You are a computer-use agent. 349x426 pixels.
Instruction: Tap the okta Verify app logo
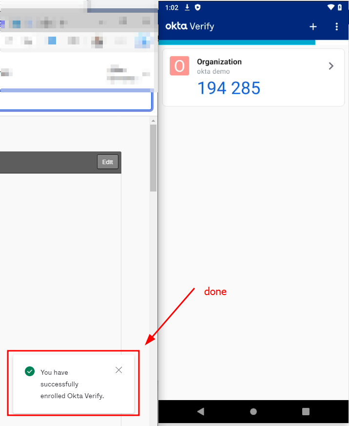click(x=190, y=26)
